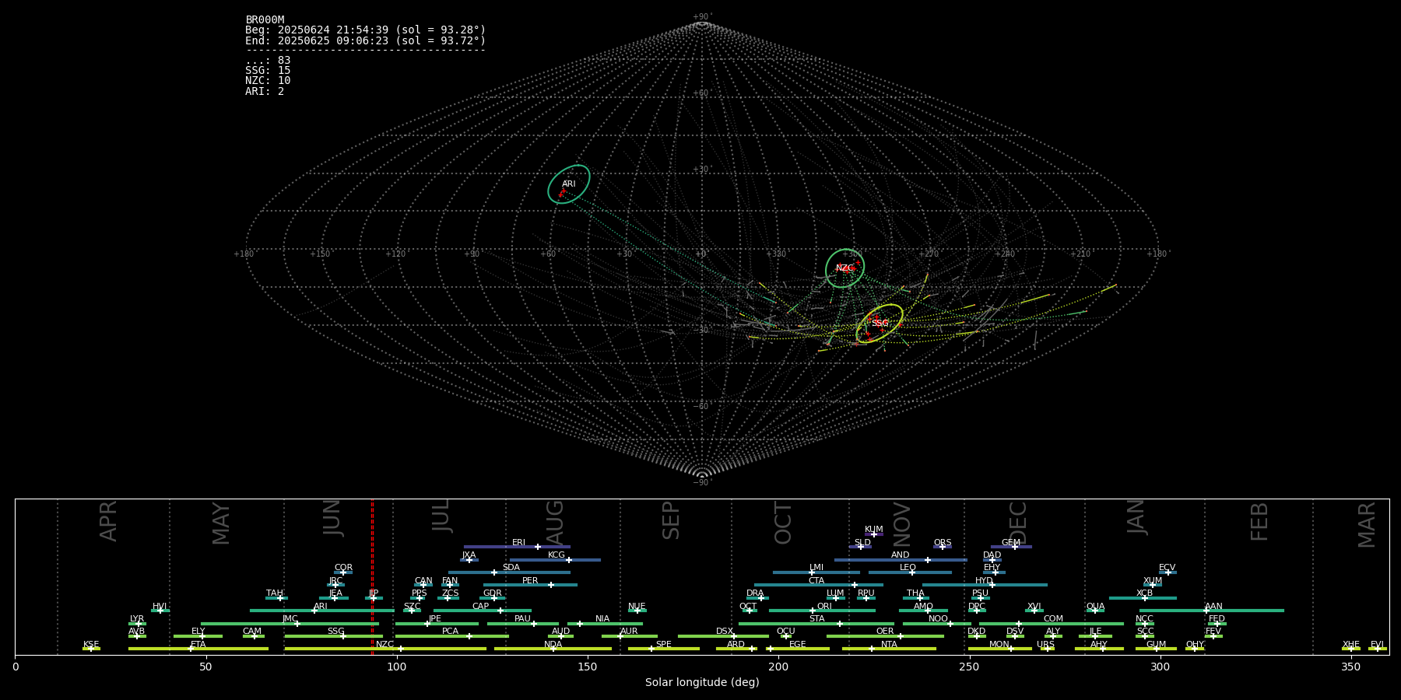Click the NTA shower label in timeline
Image resolution: width=1401 pixels, height=700 pixels.
(x=889, y=645)
